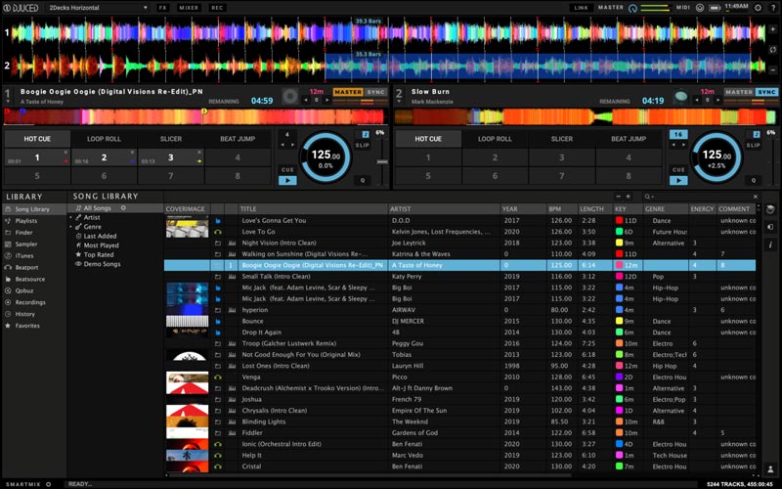Image resolution: width=782 pixels, height=489 pixels.
Task: Select HOT CUE tab on deck 2
Action: (x=428, y=139)
